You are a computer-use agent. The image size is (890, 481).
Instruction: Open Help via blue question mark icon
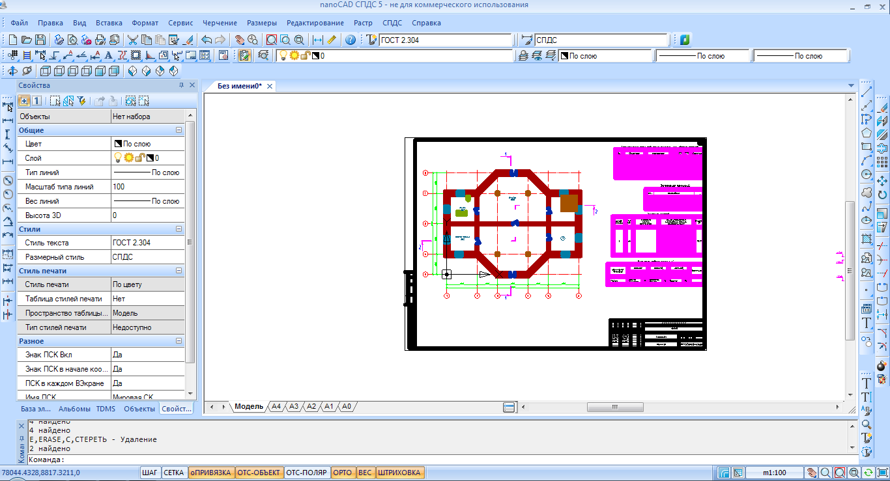(351, 40)
